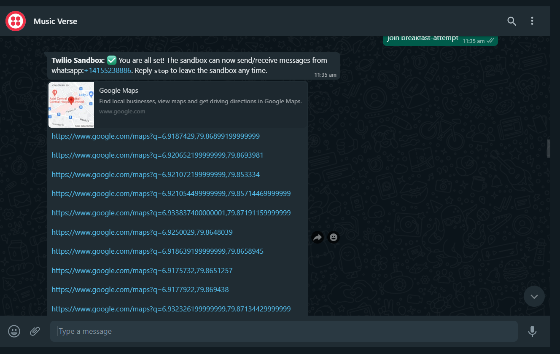Click the chat scrollbar thumb

tap(549, 149)
